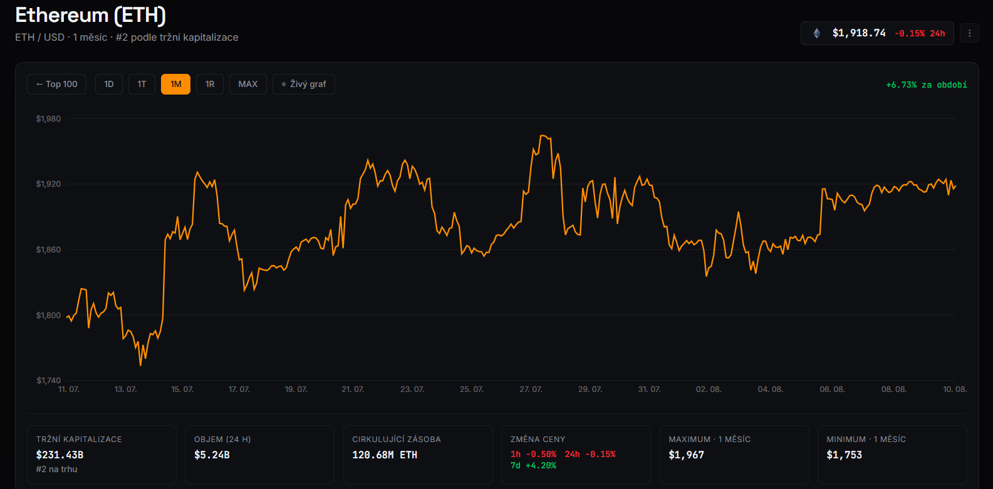Click the #2 na trhu rank text
This screenshot has height=489, width=993.
coord(56,470)
